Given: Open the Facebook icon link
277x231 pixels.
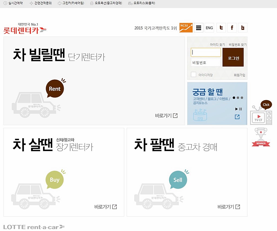Looking at the screenshot, I should point(232,28).
